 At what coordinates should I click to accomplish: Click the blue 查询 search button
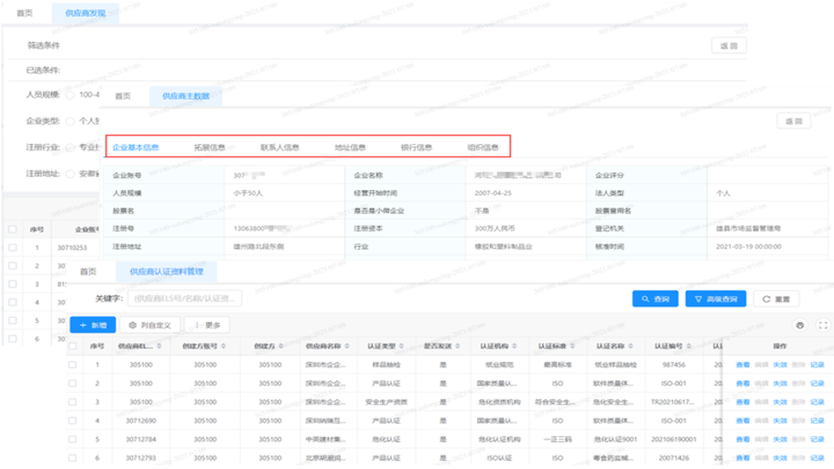pyautogui.click(x=656, y=299)
